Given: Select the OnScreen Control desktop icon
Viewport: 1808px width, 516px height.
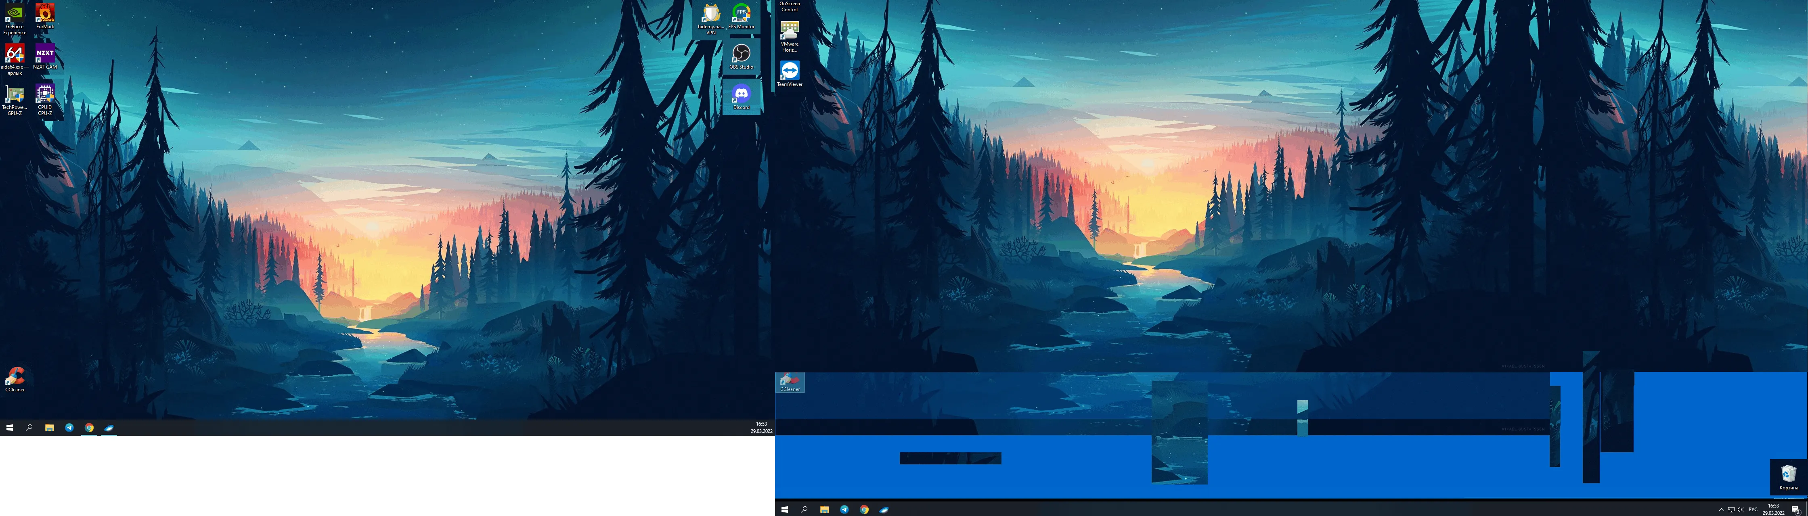Looking at the screenshot, I should tap(790, 6).
